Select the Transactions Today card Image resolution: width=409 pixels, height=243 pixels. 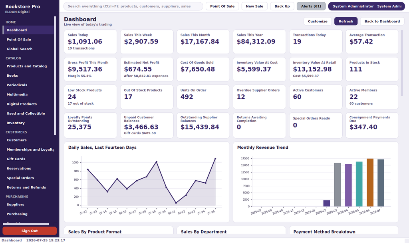pos(316,42)
